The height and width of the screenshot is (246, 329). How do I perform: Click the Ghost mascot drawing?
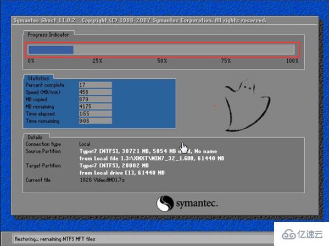coord(248,106)
